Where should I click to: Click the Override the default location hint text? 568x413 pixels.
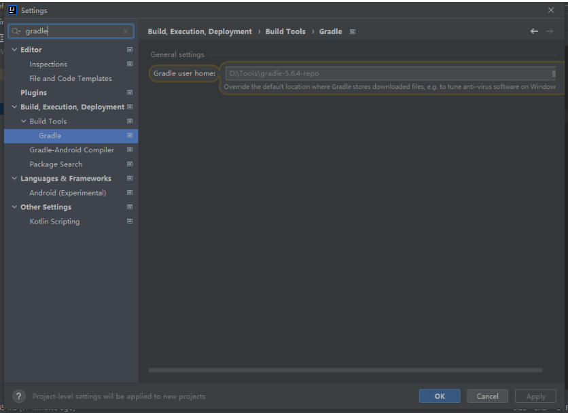(390, 87)
